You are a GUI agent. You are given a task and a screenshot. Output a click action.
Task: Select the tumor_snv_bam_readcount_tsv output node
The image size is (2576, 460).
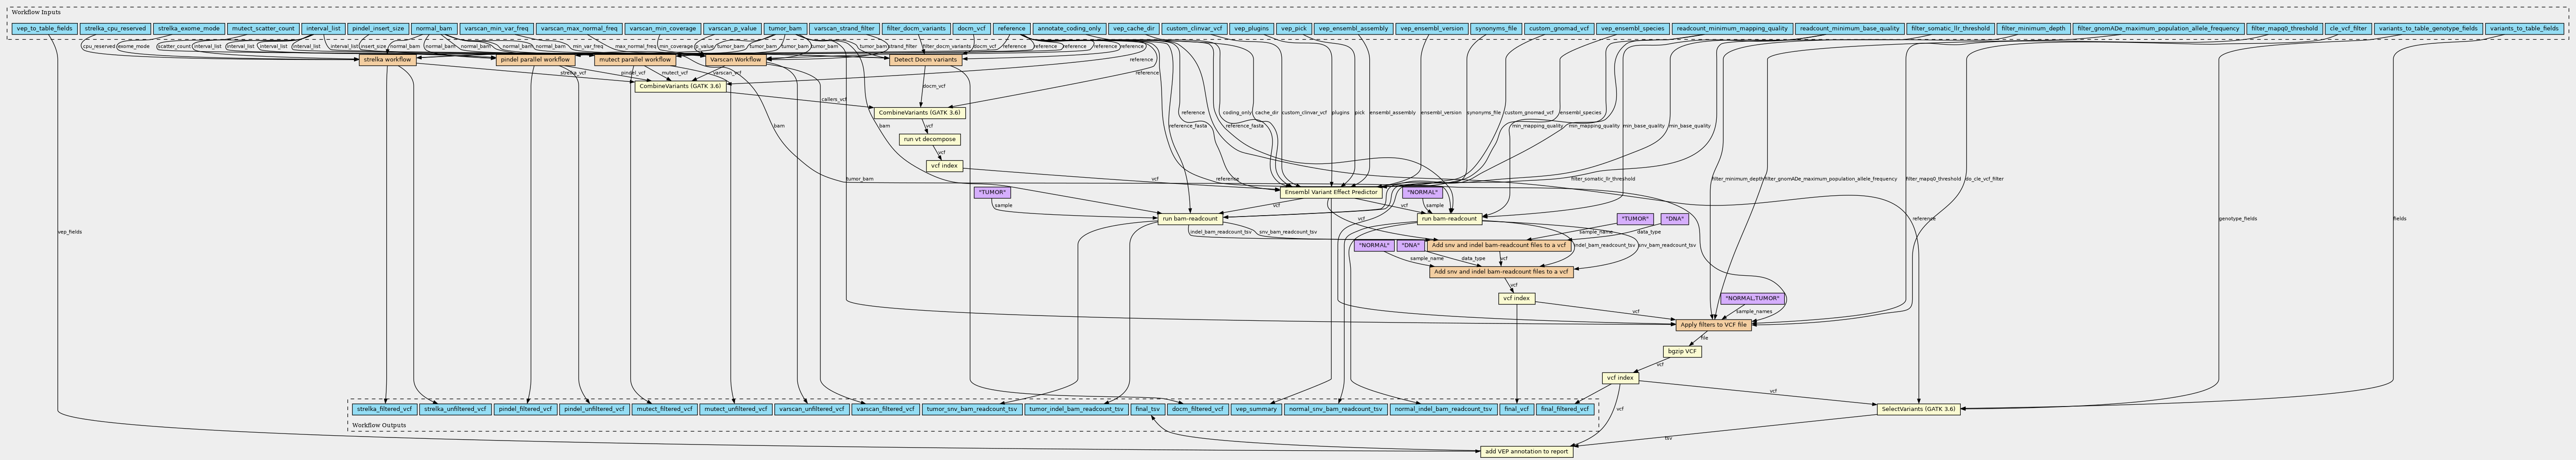(x=972, y=409)
